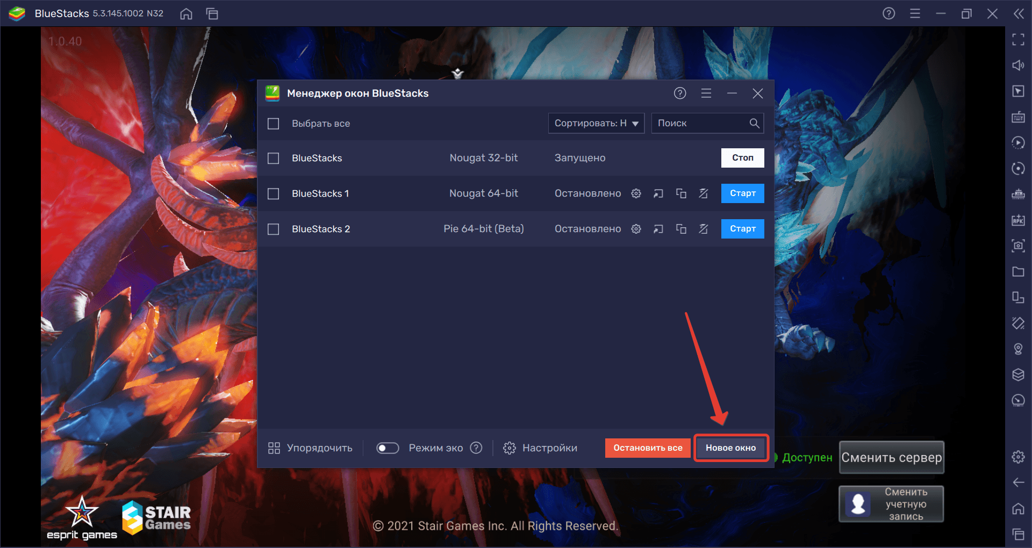Click the Install APK sidebar icon

coord(1018,220)
